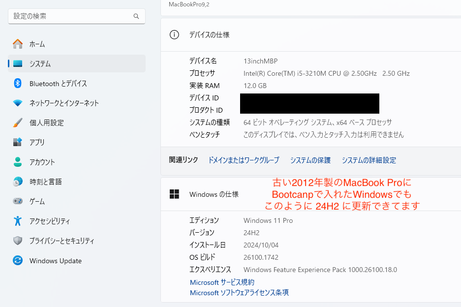Click the Home house icon in sidebar
This screenshot has width=461, height=307.
click(x=18, y=44)
